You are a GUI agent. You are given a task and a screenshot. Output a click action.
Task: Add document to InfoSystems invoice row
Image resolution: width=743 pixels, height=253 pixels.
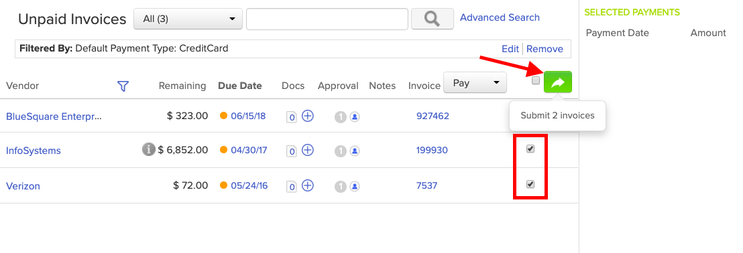tap(308, 151)
